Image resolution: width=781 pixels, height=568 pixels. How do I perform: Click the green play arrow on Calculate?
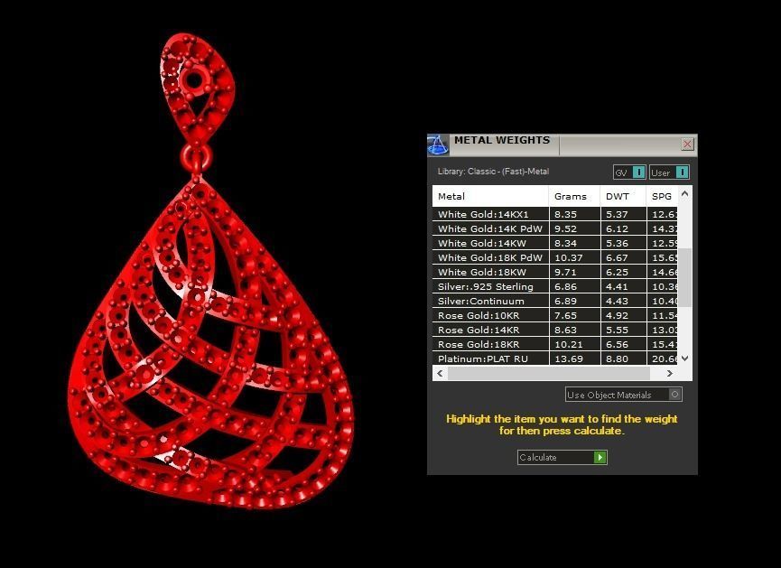(x=600, y=458)
